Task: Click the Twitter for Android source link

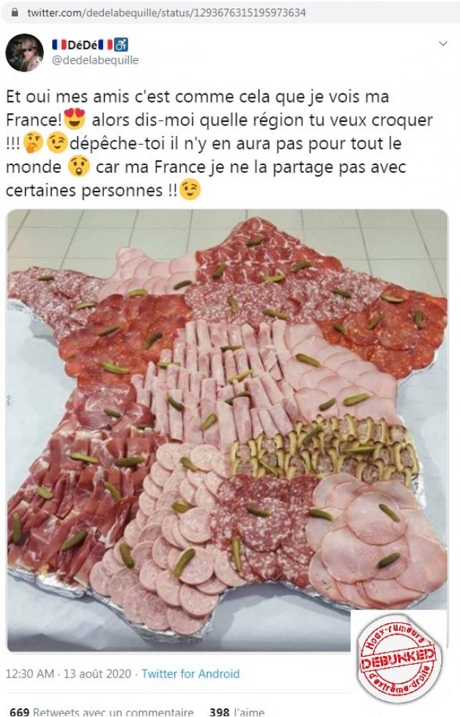Action: click(x=191, y=673)
